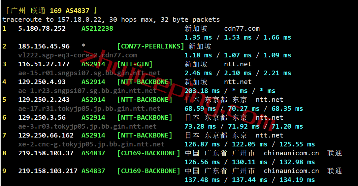Click hostname xe-2.cnc-g.tokyjp05.jp.bb.gin.ntt.net
Image resolution: width=358 pixels, height=186 pixels.
[x=91, y=144]
